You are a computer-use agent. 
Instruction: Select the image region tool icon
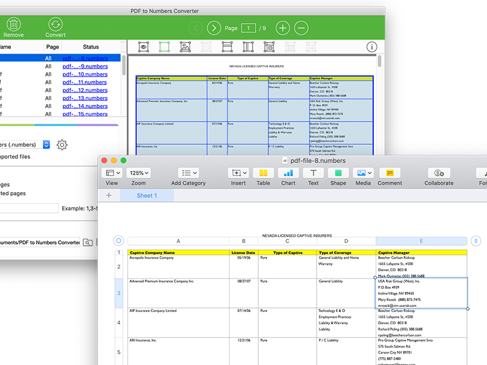[x=186, y=47]
